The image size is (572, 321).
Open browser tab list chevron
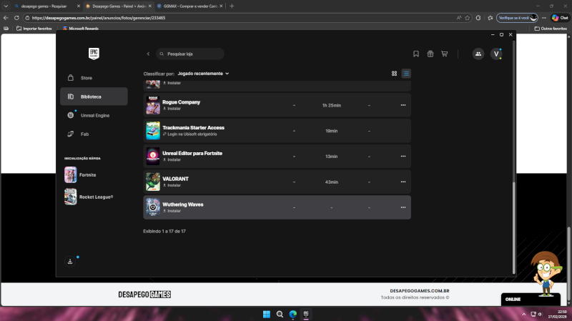pos(6,6)
